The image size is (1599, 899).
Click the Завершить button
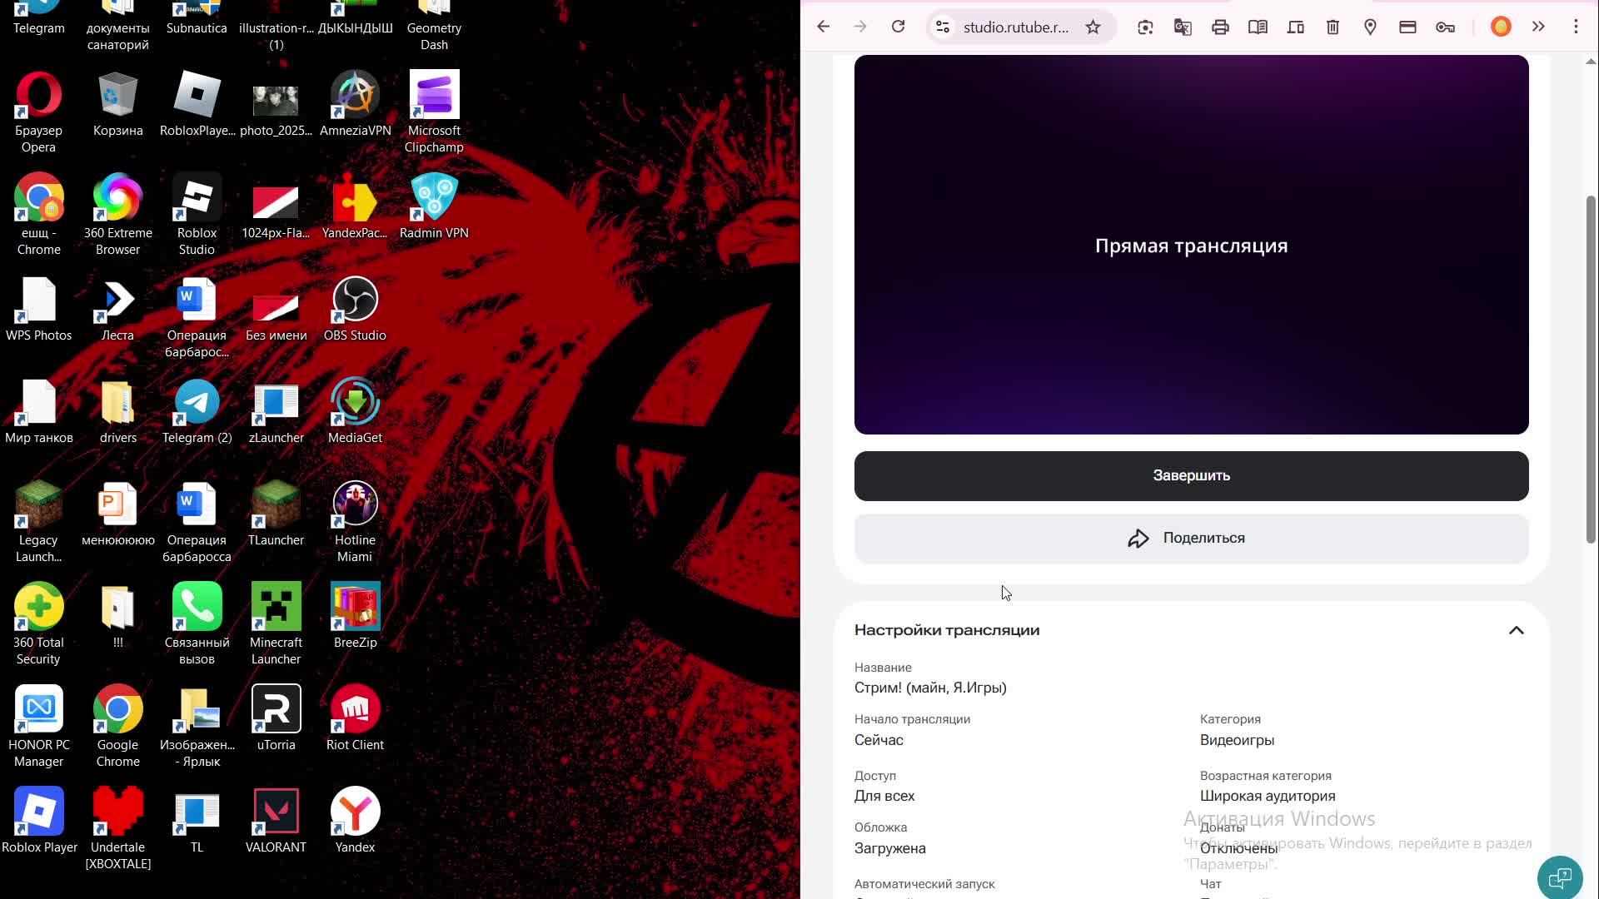point(1191,475)
